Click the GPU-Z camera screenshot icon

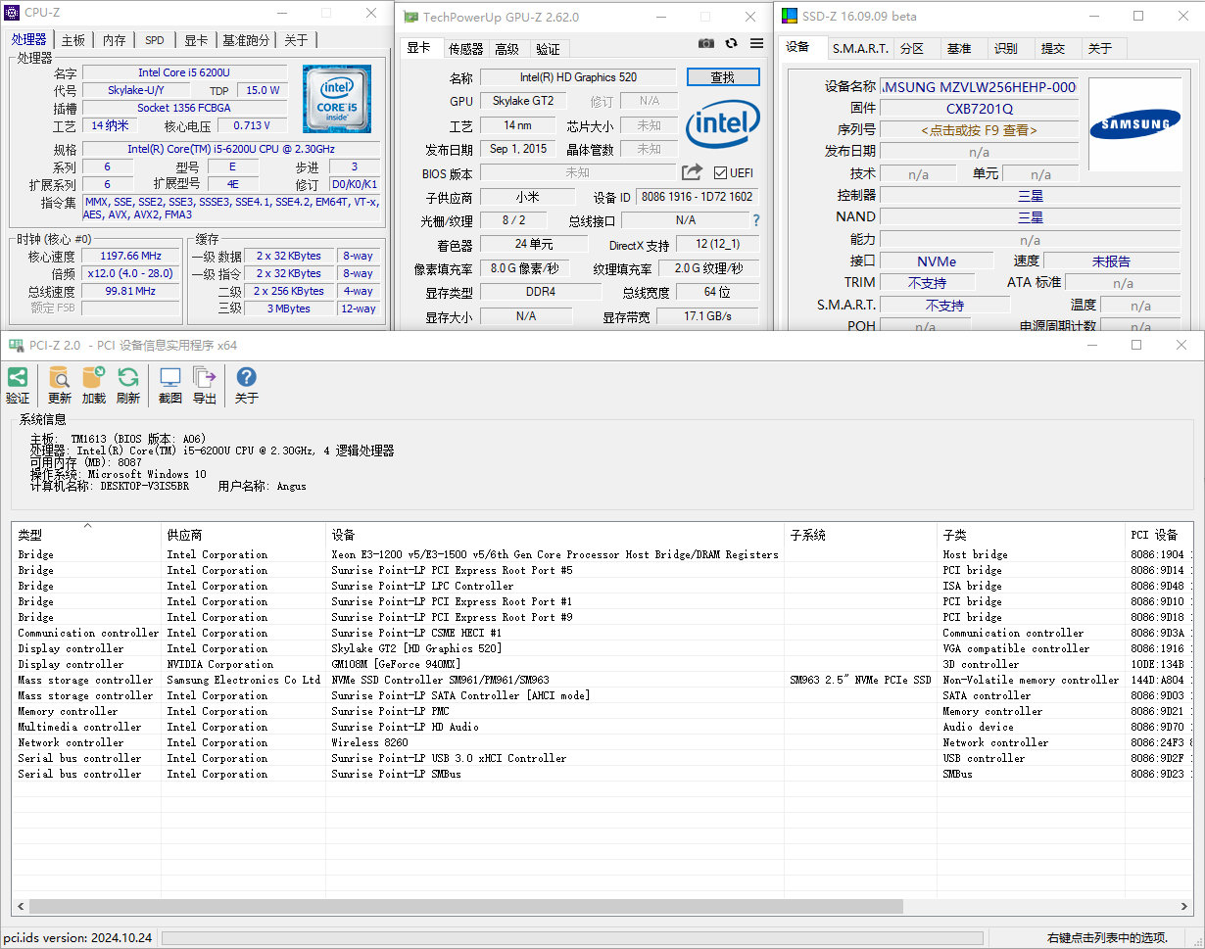pos(706,43)
